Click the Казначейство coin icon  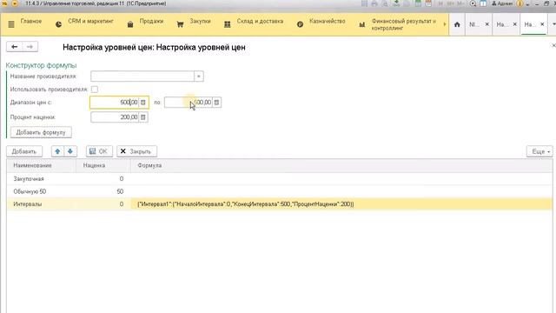pyautogui.click(x=300, y=24)
